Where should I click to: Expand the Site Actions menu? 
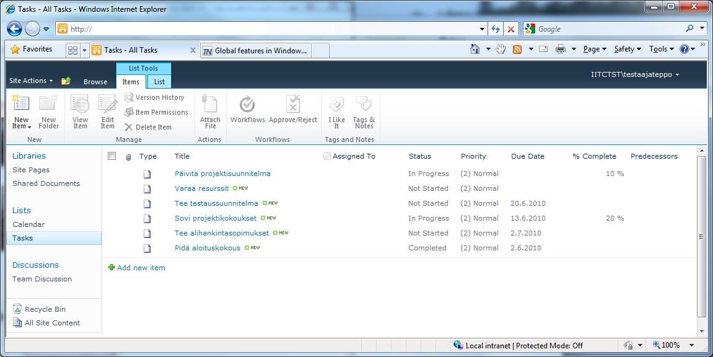[x=31, y=81]
